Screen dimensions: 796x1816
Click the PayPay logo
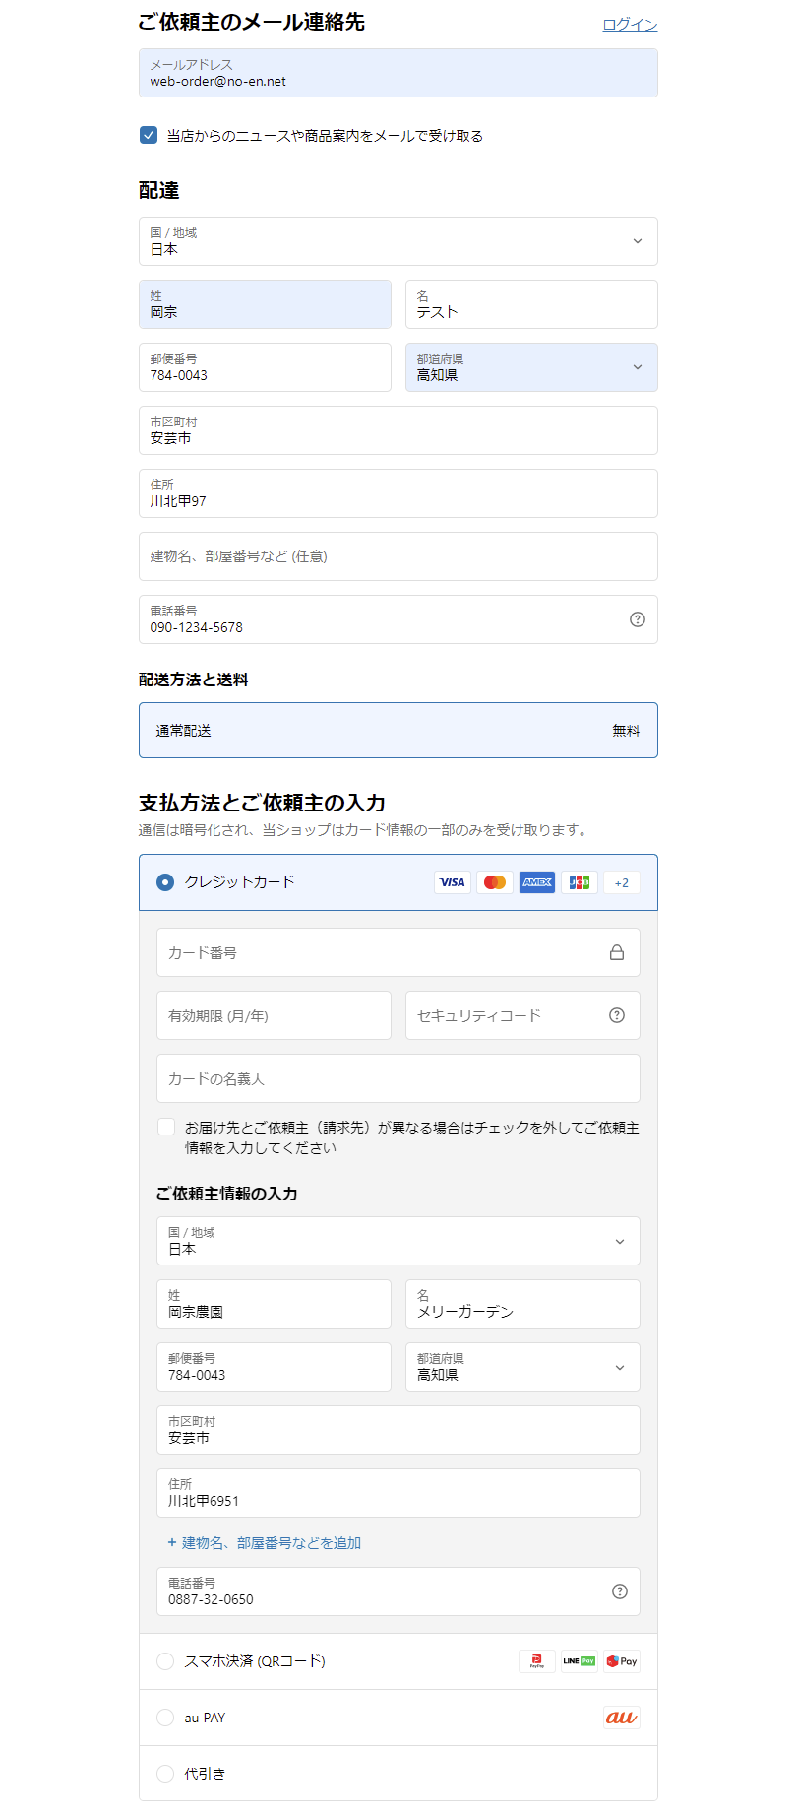[537, 1661]
